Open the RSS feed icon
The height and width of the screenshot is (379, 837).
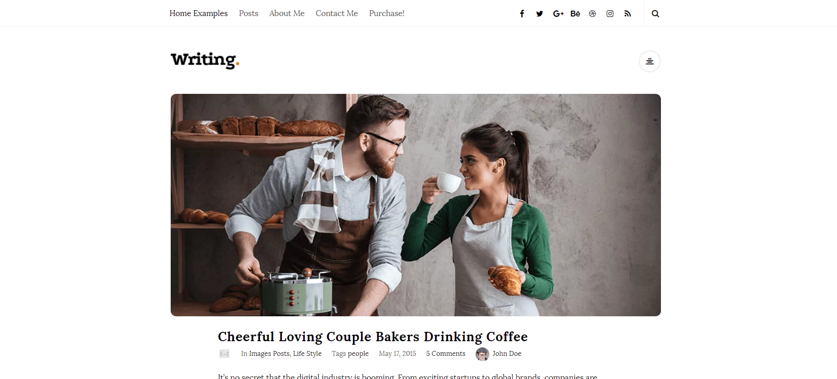tap(628, 13)
